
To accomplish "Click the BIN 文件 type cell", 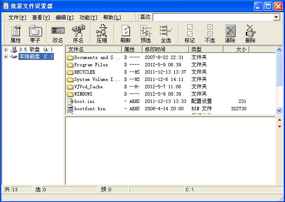I will (201, 109).
